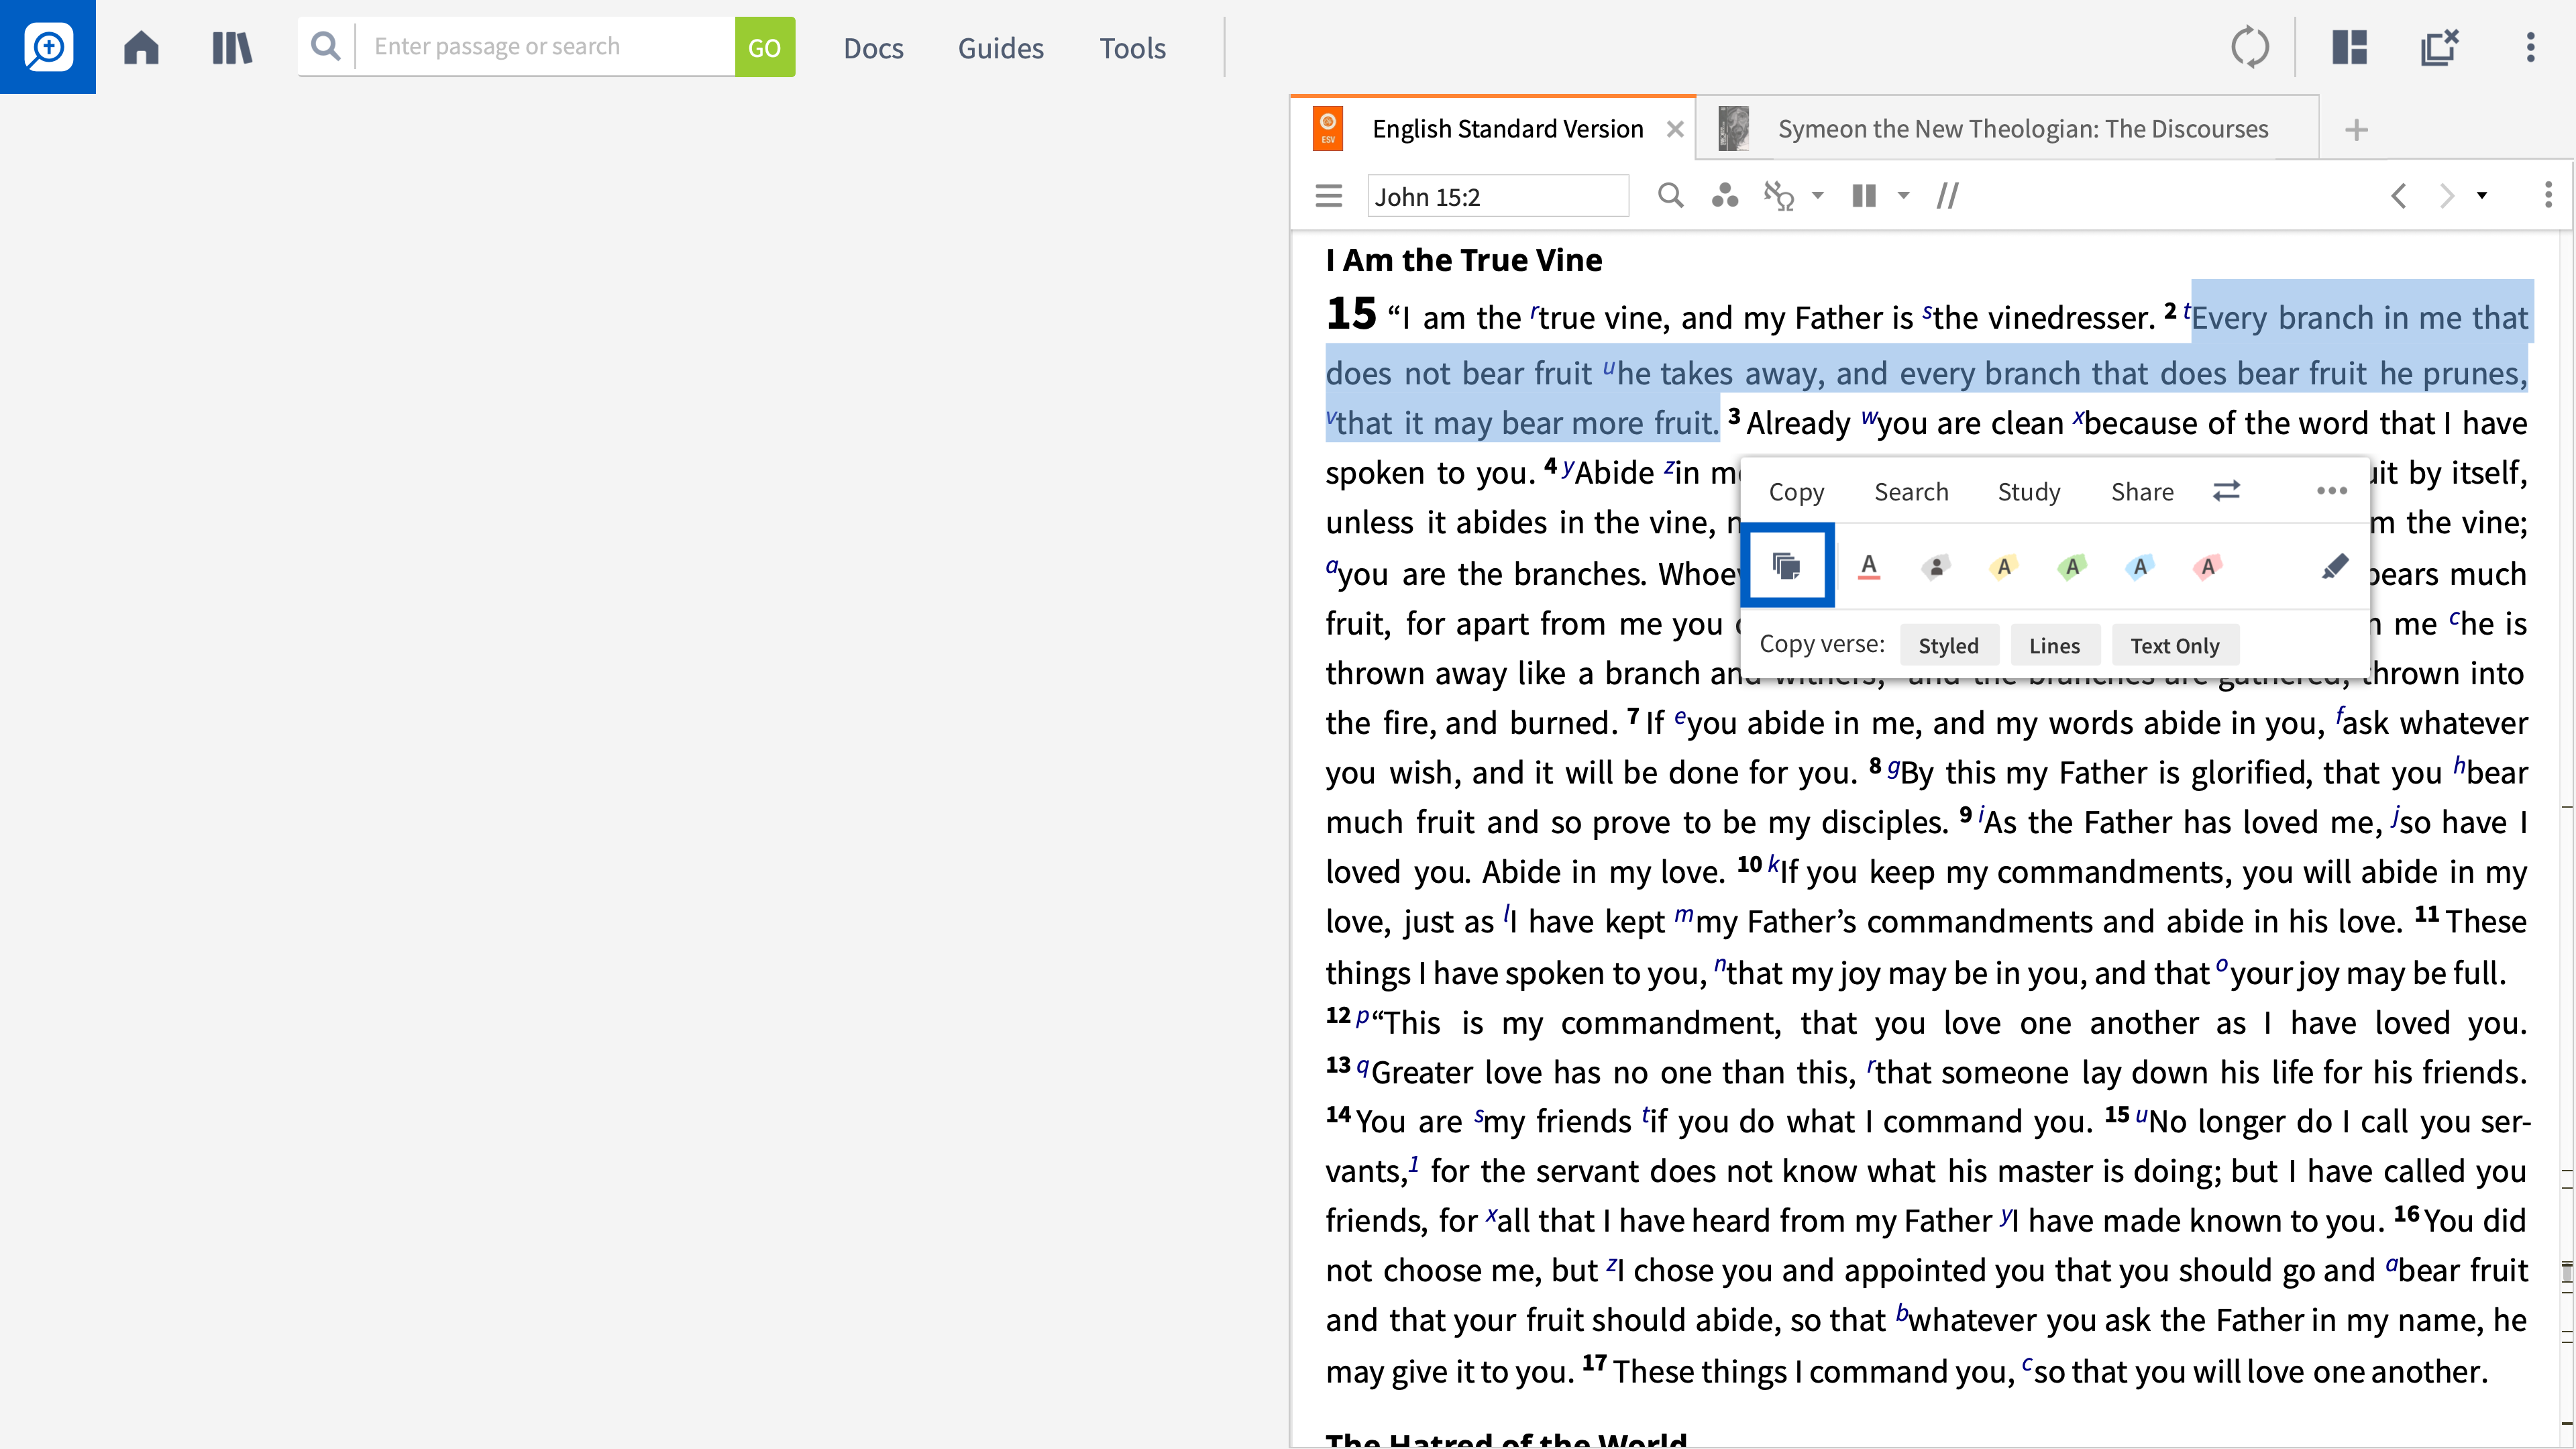The width and height of the screenshot is (2576, 1449).
Task: Choose Copy in the selection popup
Action: pos(1796,492)
